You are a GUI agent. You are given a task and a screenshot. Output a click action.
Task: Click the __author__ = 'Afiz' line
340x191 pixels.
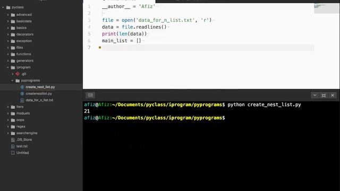pos(129,6)
